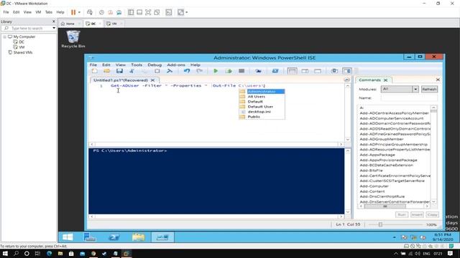Select Administrator in the IntelliSense list
The height and width of the screenshot is (258, 460).
262,92
